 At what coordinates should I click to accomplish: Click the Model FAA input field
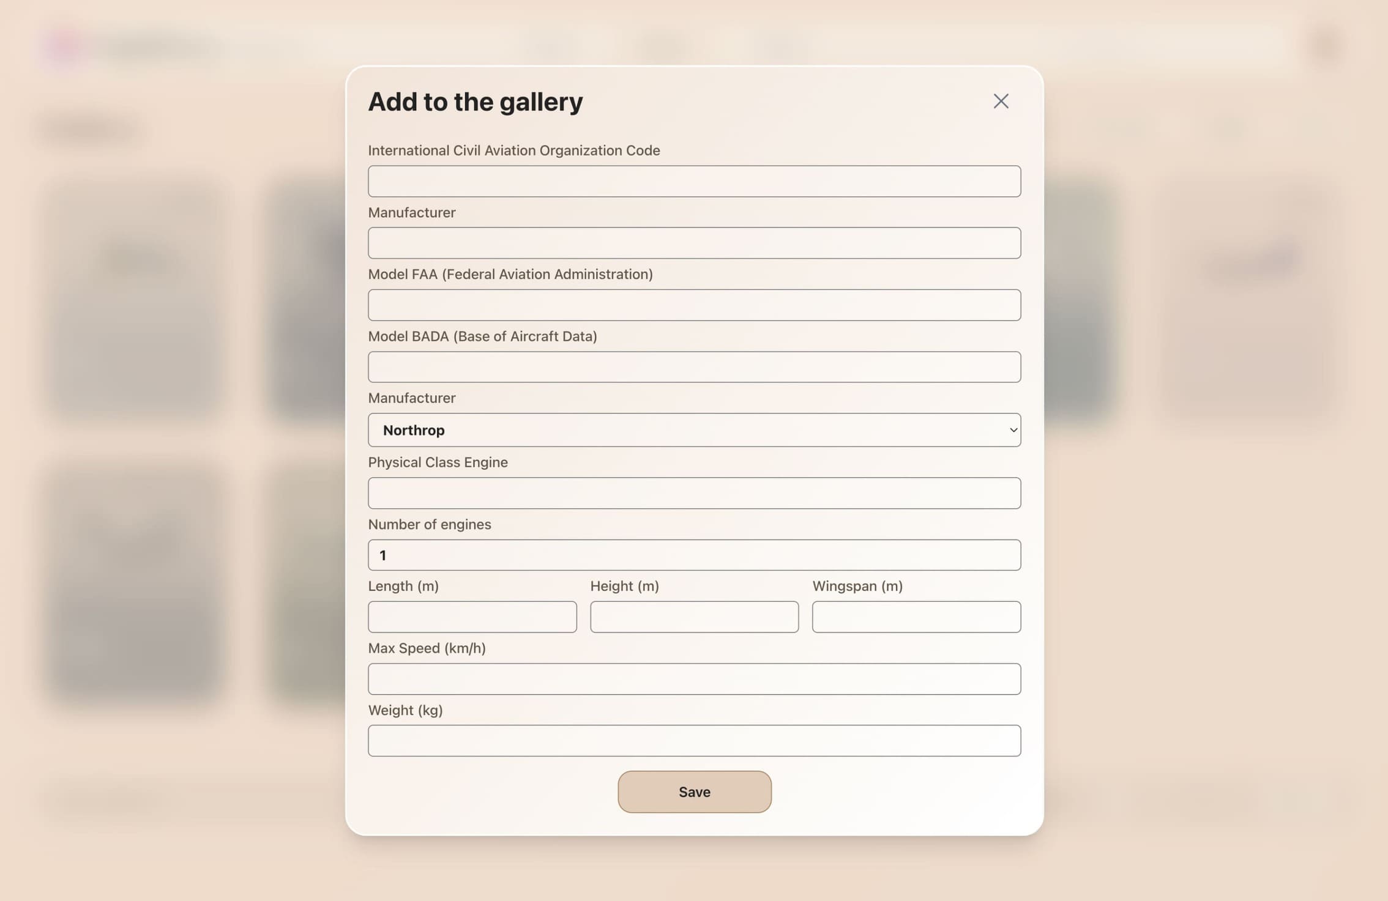pyautogui.click(x=694, y=305)
